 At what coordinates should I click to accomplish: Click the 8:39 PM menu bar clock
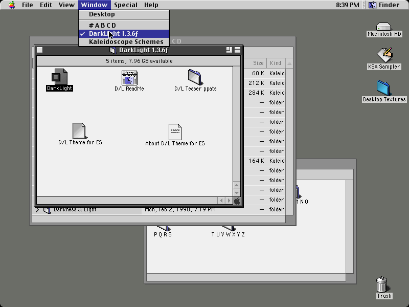click(348, 5)
